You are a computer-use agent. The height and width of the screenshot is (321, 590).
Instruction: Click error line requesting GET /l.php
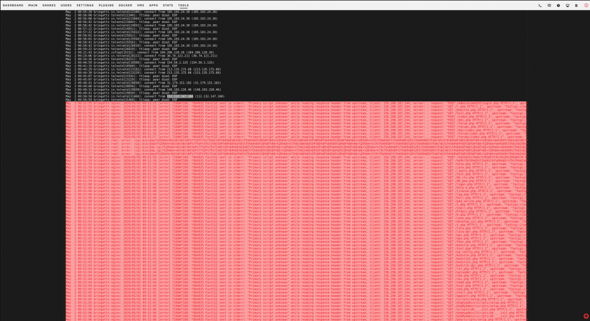point(297,107)
